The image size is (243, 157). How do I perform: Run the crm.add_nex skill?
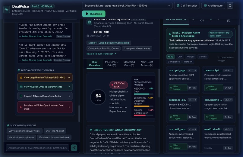point(192,147)
